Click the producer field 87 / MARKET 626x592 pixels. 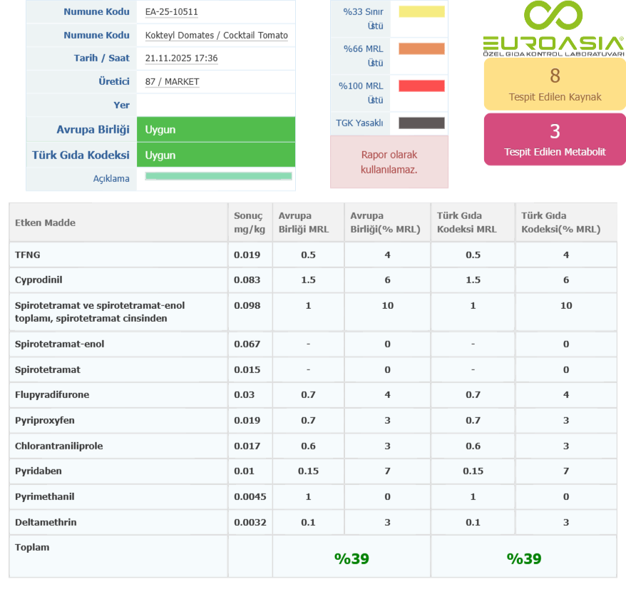pyautogui.click(x=172, y=82)
